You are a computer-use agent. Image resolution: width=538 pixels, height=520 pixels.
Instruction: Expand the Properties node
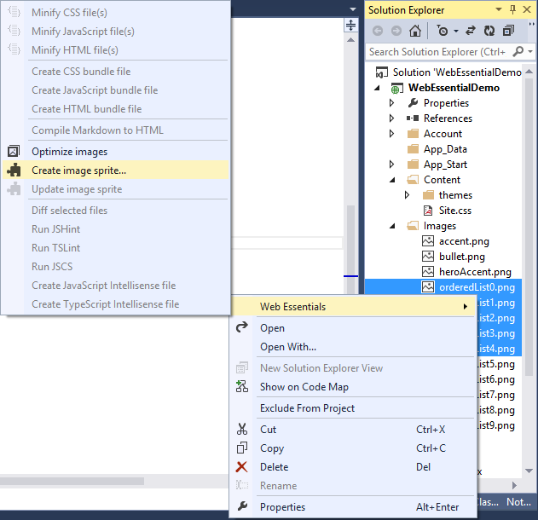pyautogui.click(x=391, y=103)
